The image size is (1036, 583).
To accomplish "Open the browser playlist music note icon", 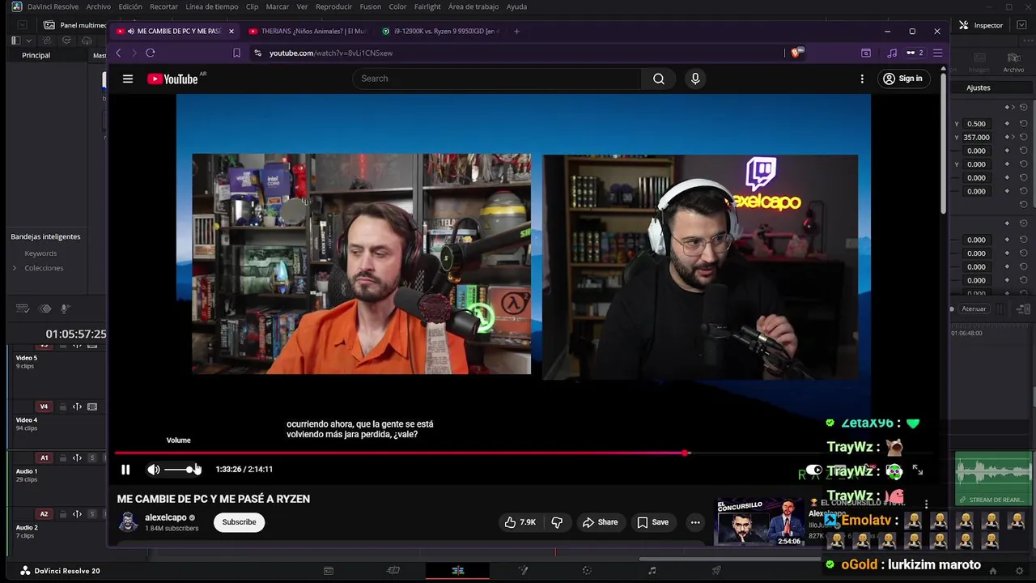I will click(x=892, y=53).
